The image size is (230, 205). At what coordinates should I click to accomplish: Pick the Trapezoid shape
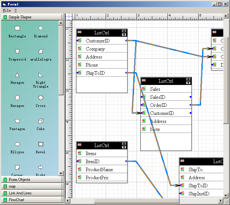[x=17, y=51]
